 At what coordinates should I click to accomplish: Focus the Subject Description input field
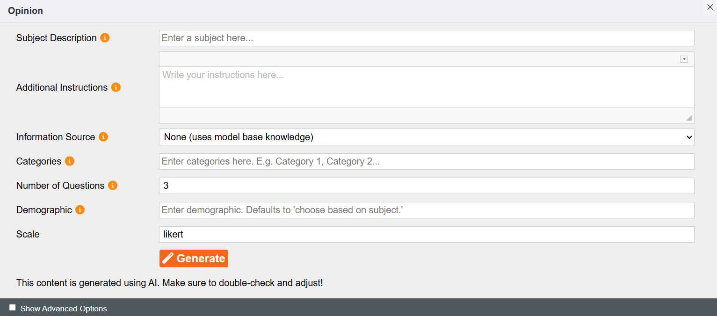click(427, 38)
